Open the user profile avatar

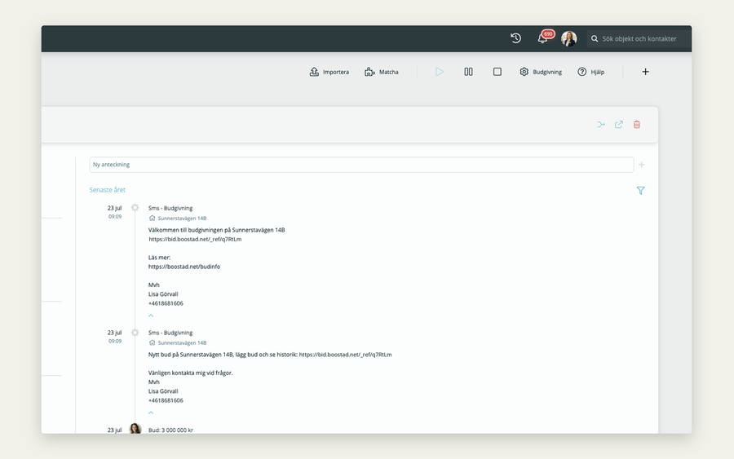[568, 38]
